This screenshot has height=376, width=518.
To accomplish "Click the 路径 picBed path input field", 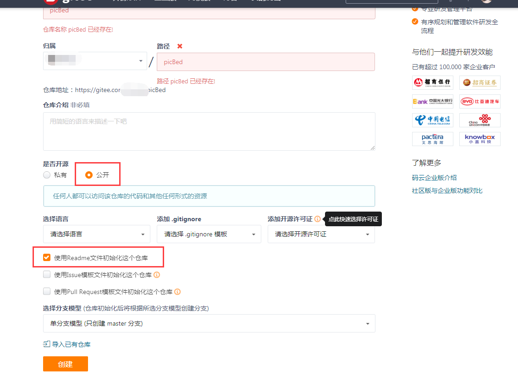I will pyautogui.click(x=265, y=62).
